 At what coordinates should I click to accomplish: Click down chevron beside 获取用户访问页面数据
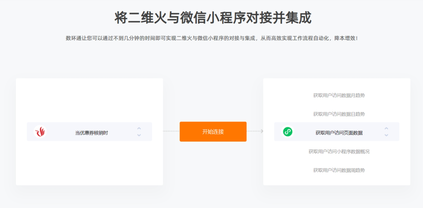click(386, 135)
